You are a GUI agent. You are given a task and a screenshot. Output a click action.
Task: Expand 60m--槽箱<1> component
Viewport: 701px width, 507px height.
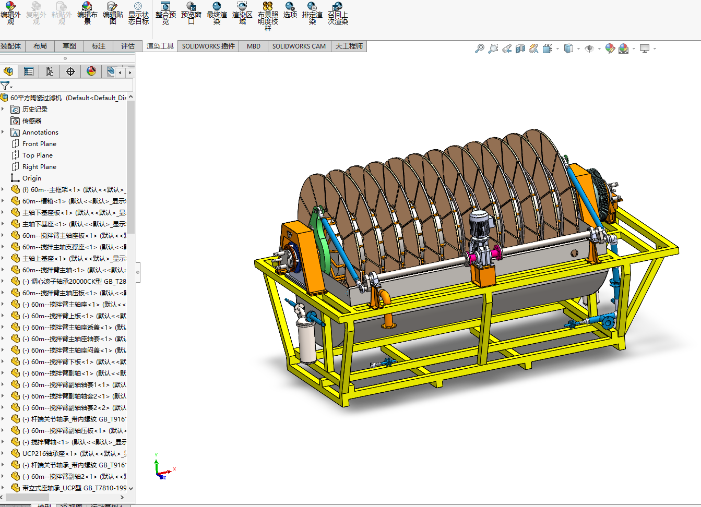(3, 201)
